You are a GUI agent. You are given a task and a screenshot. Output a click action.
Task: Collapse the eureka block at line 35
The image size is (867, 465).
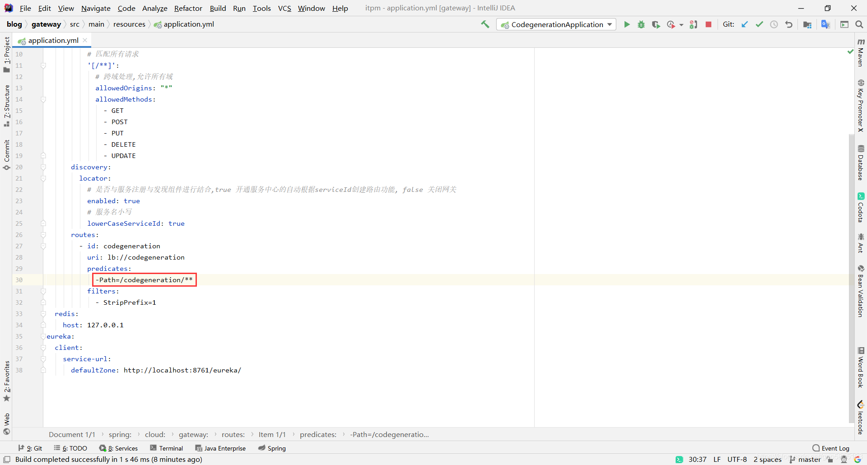[x=43, y=336]
